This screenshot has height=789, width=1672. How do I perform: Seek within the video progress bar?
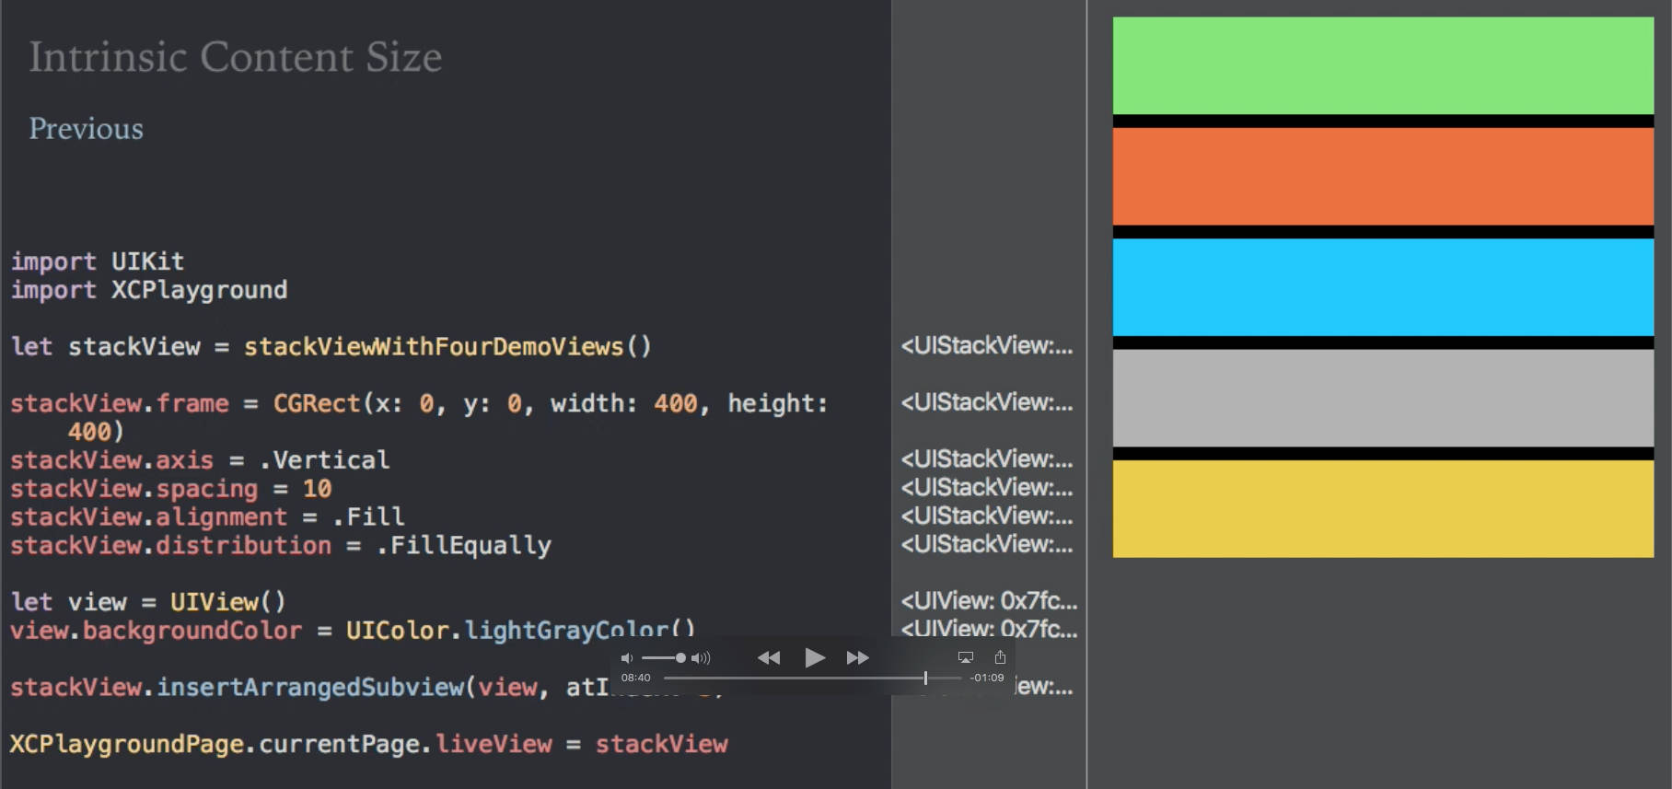813,678
